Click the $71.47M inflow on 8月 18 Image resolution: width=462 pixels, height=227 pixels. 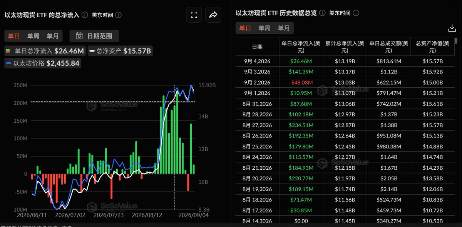point(301,200)
